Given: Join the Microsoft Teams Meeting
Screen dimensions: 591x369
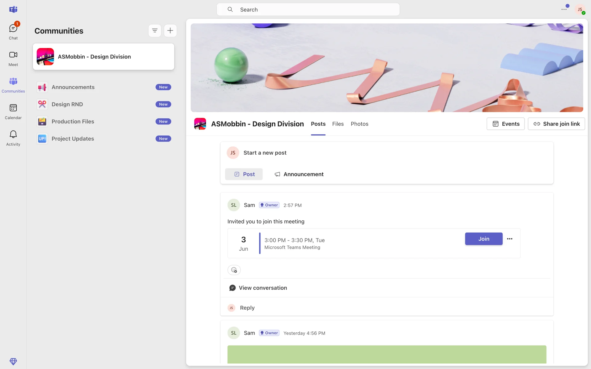Looking at the screenshot, I should [484, 239].
